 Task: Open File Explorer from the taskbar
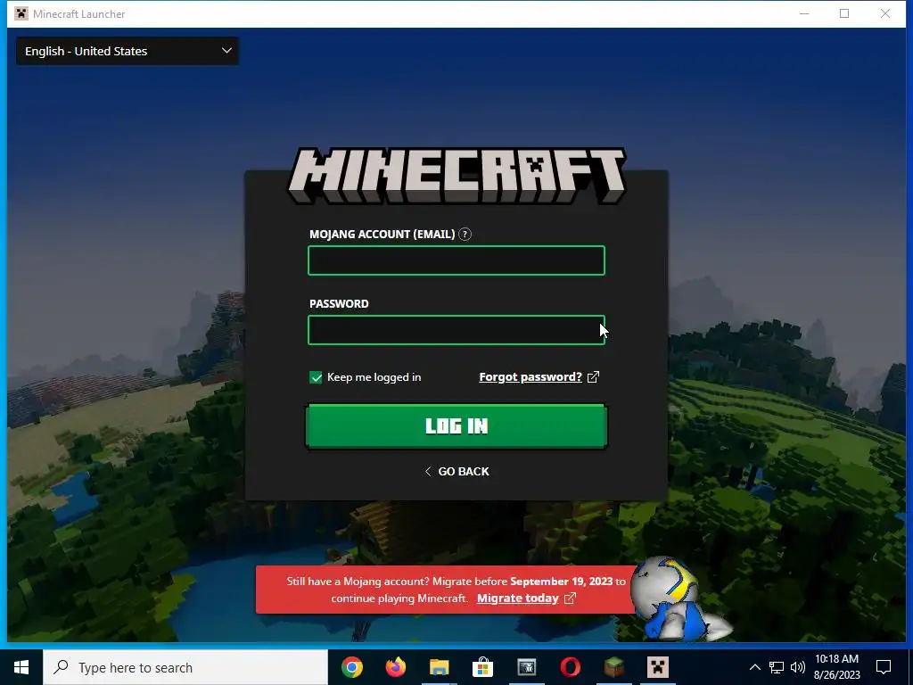coord(440,667)
